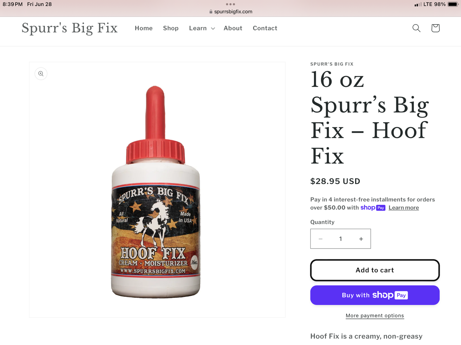The width and height of the screenshot is (461, 345).
Task: Tap the battery status icon
Action: pos(453,4)
